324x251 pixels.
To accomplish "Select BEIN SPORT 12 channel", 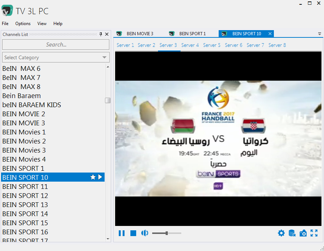I will 53,196.
